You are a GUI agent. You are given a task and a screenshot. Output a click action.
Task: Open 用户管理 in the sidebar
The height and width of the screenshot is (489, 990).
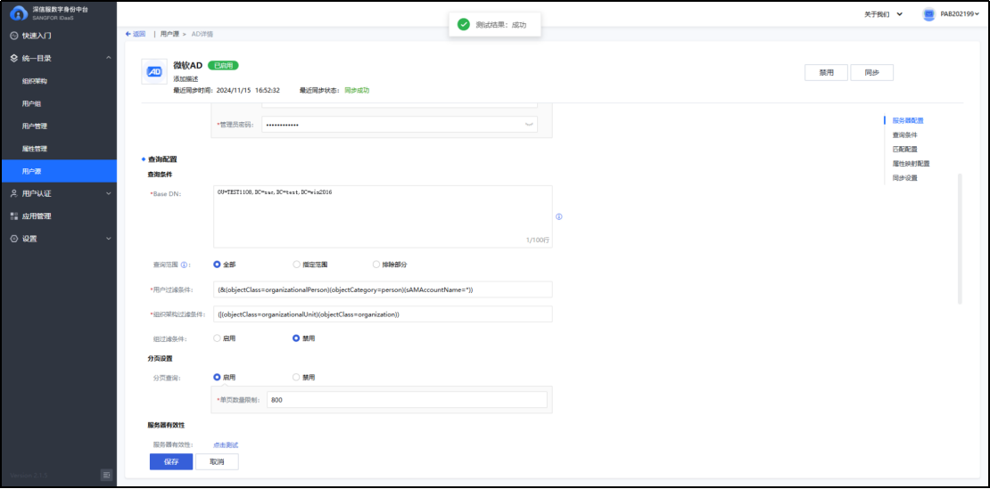pyautogui.click(x=35, y=126)
